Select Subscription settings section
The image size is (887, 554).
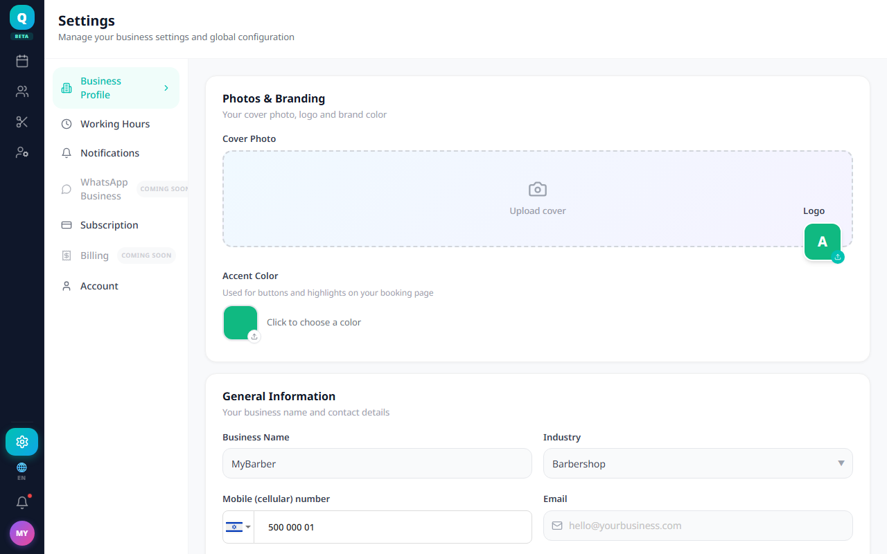click(x=116, y=225)
